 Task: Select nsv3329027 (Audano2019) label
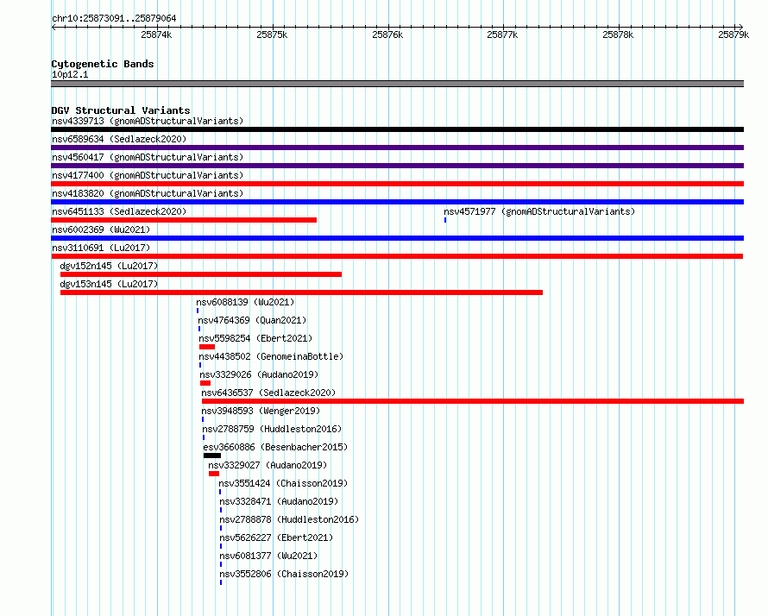[268, 465]
